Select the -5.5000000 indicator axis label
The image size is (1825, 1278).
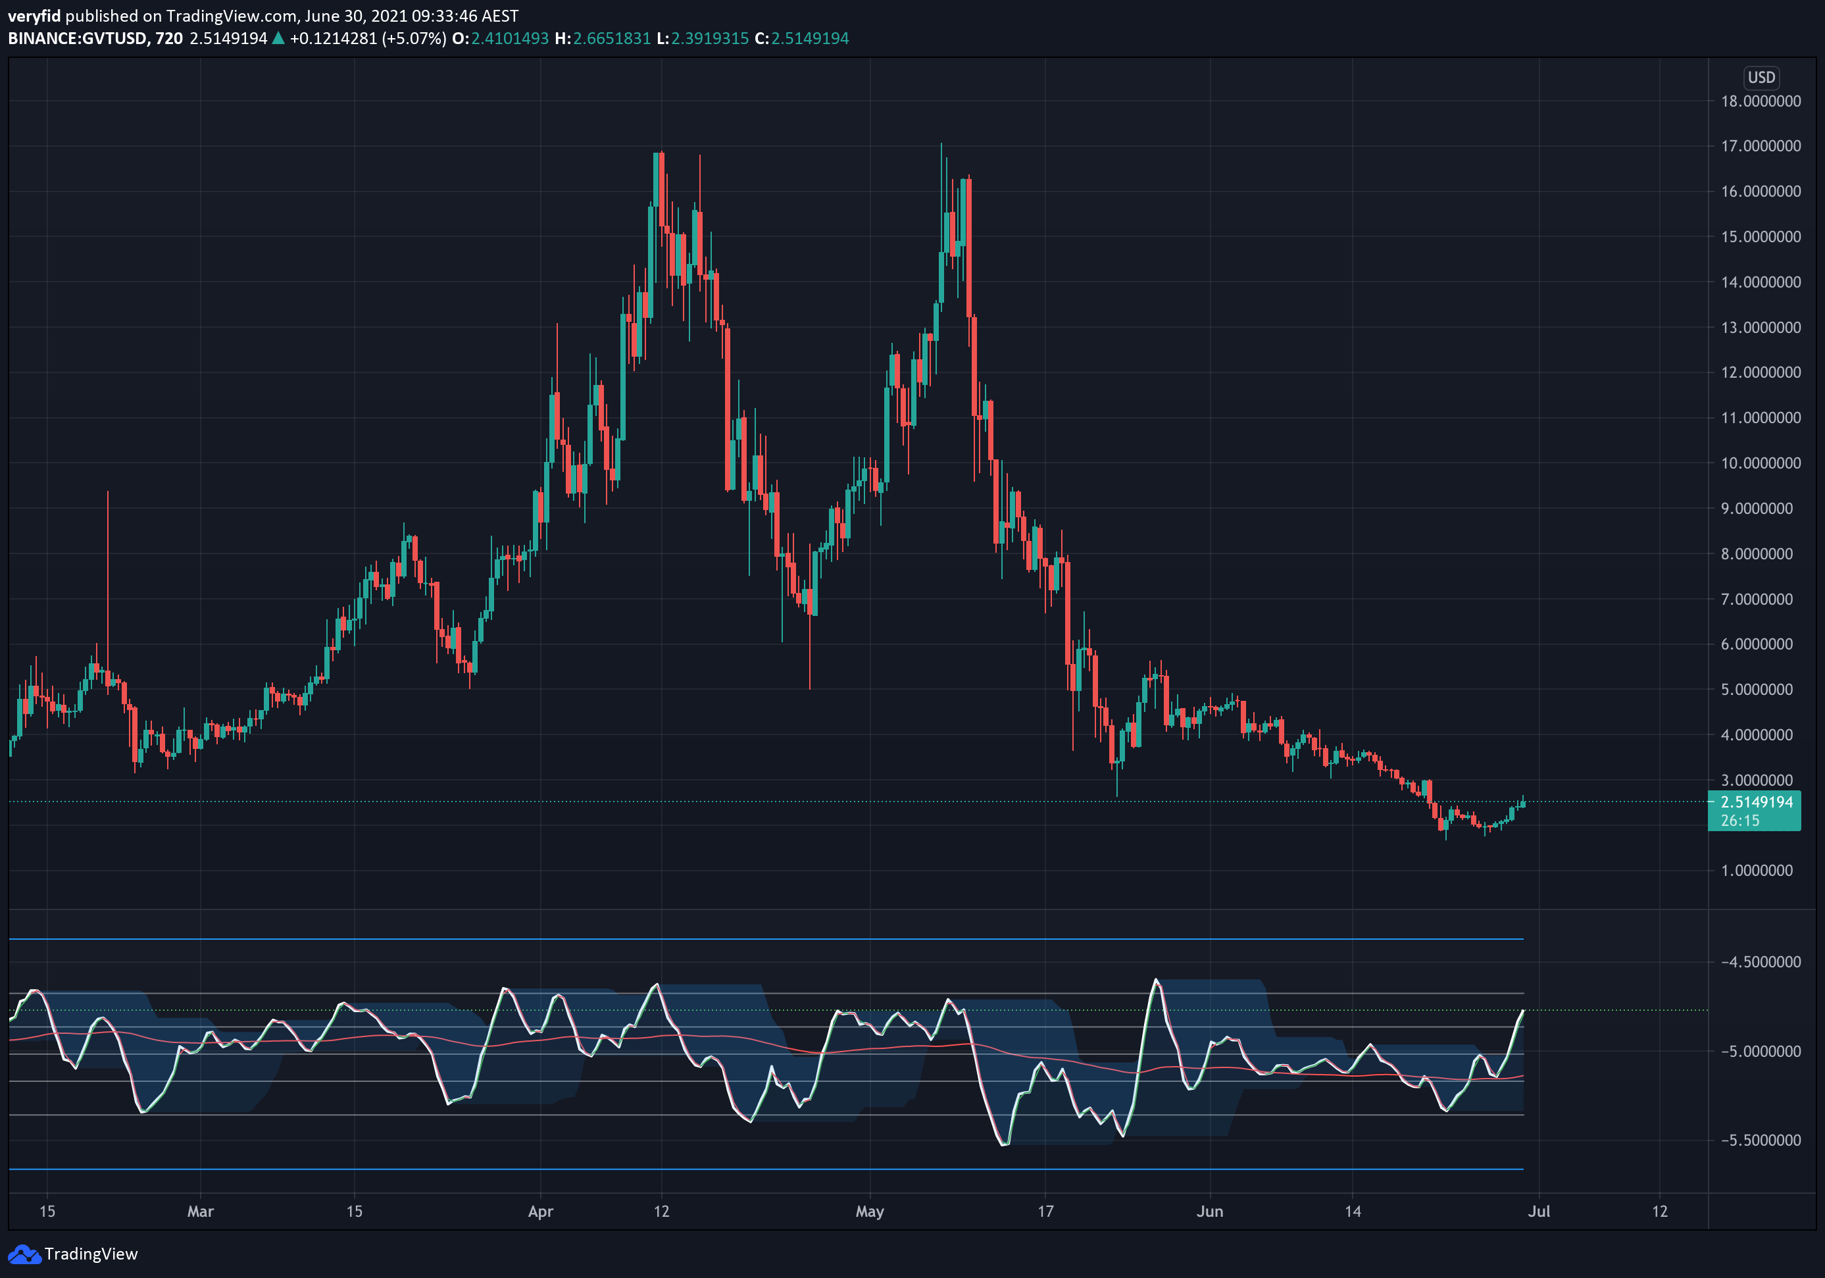1761,1140
